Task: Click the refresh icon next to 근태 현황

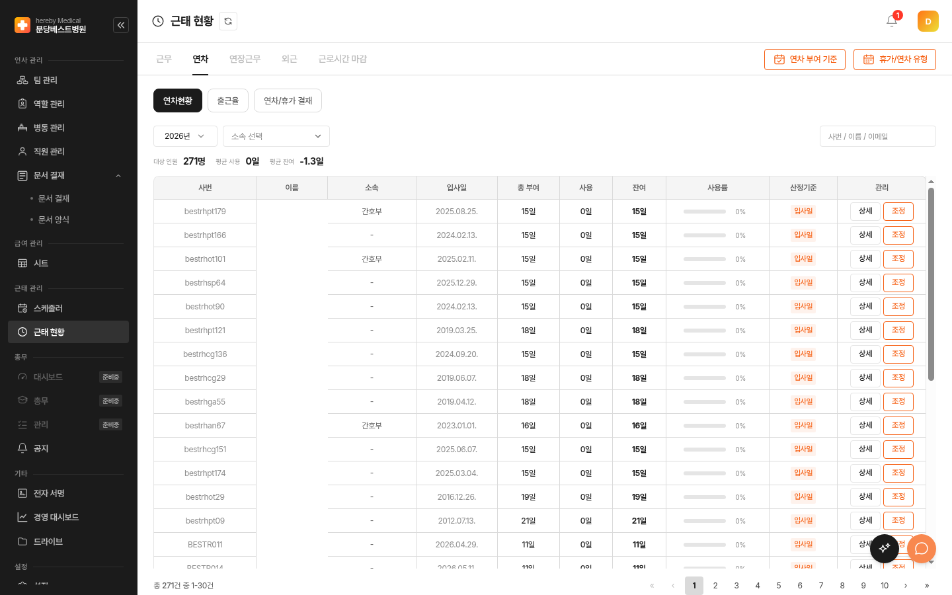Action: click(228, 21)
